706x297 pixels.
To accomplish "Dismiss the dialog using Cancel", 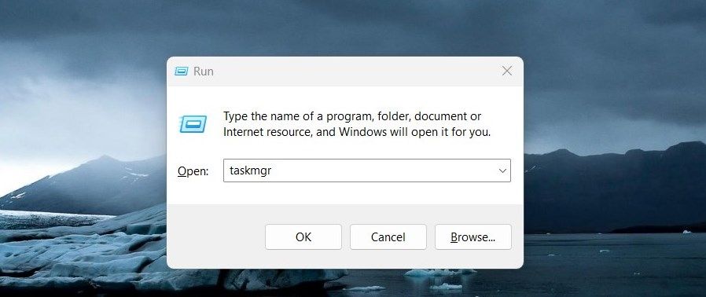I will [388, 236].
